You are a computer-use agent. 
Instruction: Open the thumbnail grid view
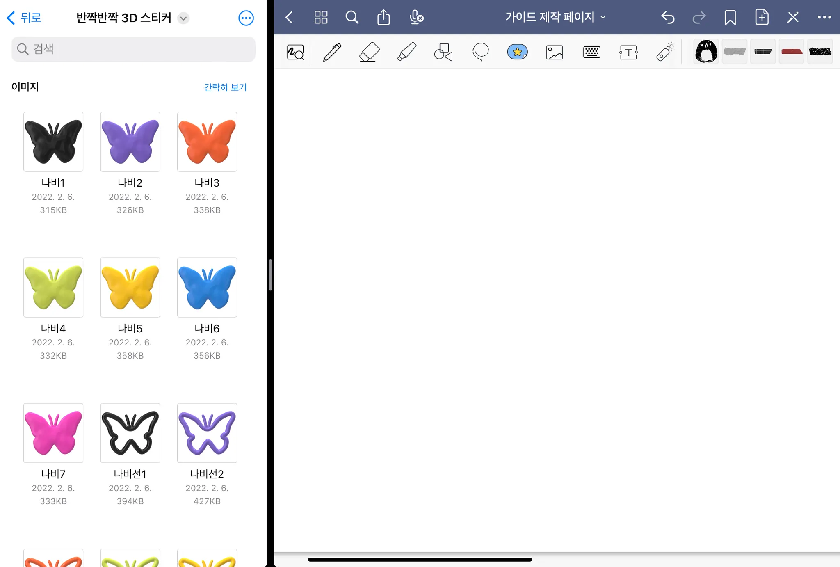point(321,17)
